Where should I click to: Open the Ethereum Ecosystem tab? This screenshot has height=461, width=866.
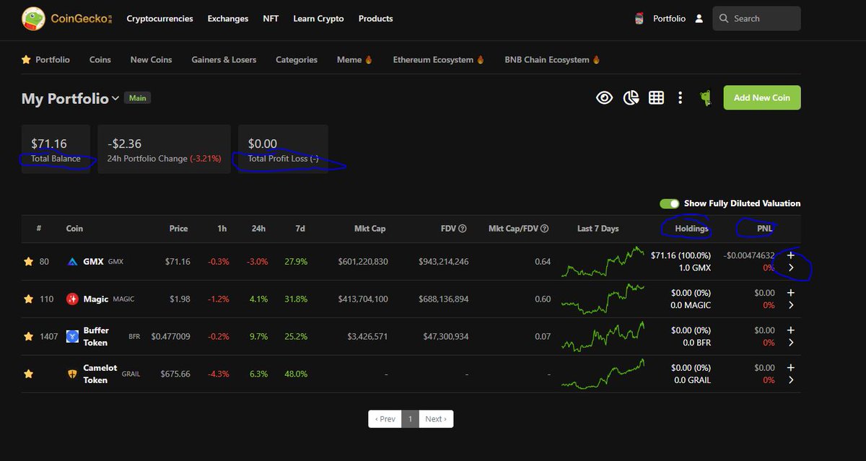(x=439, y=60)
